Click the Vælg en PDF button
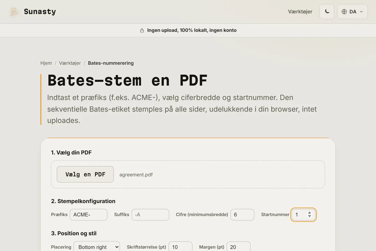This screenshot has height=251, width=376. (x=85, y=174)
